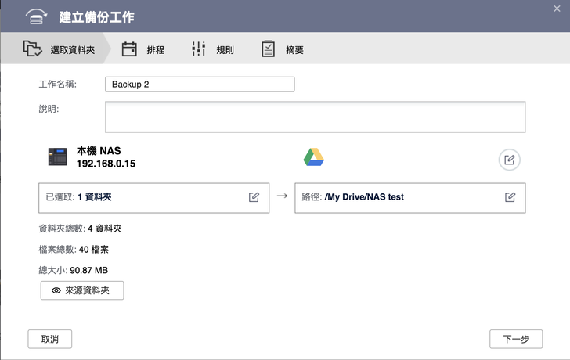Click the select folder step icon
This screenshot has width=570, height=360.
[32, 49]
